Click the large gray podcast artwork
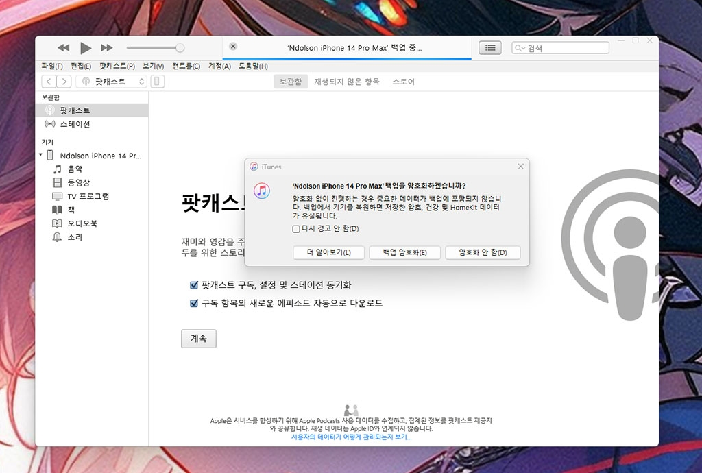702x473 pixels. pos(609,245)
